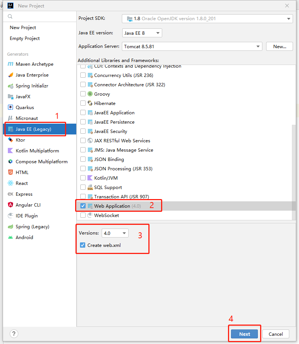The height and width of the screenshot is (344, 299).
Task: Click the Java Enterprise generator icon
Action: 10,75
